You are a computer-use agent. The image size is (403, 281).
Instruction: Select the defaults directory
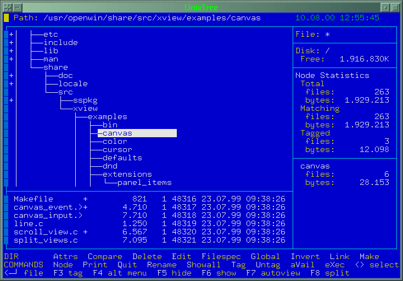pyautogui.click(x=122, y=158)
